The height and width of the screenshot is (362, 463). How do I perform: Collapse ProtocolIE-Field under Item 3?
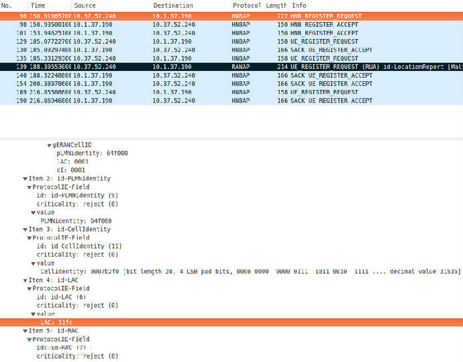30,238
